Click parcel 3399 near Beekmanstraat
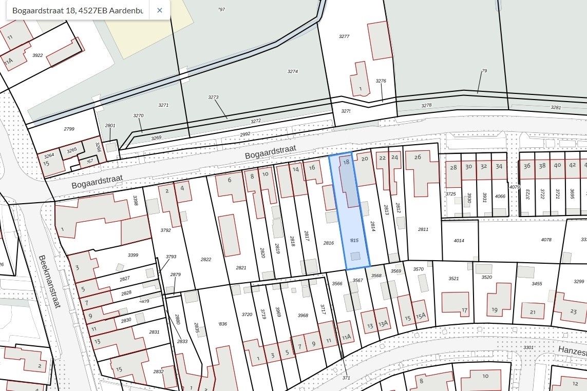 point(133,255)
